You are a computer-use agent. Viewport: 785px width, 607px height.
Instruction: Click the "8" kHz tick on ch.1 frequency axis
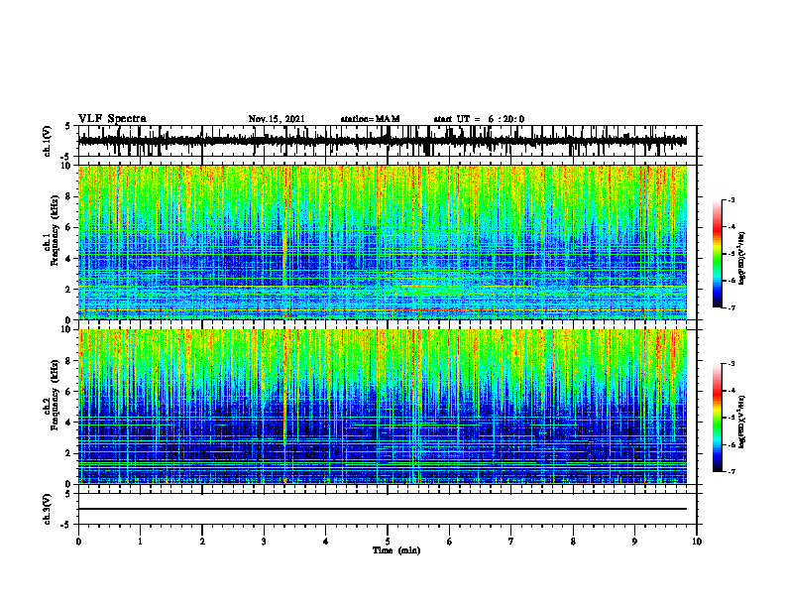click(x=69, y=196)
